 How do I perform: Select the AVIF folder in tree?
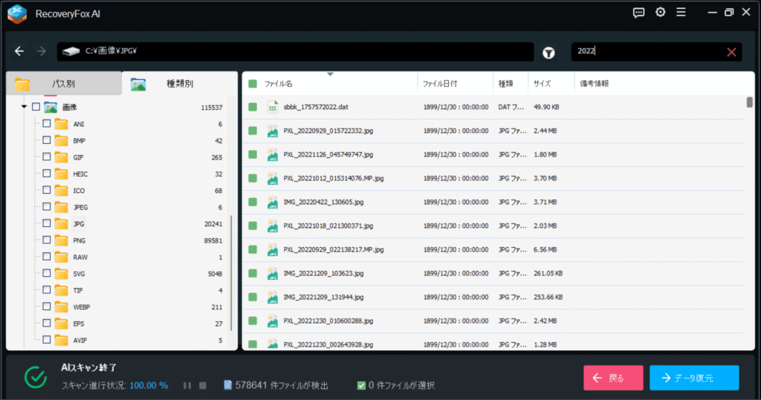(80, 341)
